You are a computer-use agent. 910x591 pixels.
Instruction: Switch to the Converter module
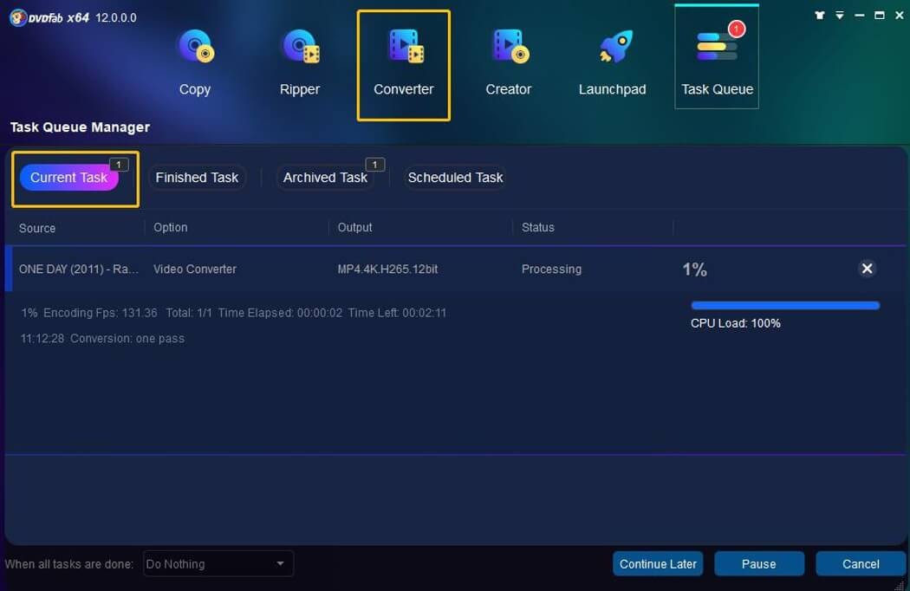click(403, 61)
